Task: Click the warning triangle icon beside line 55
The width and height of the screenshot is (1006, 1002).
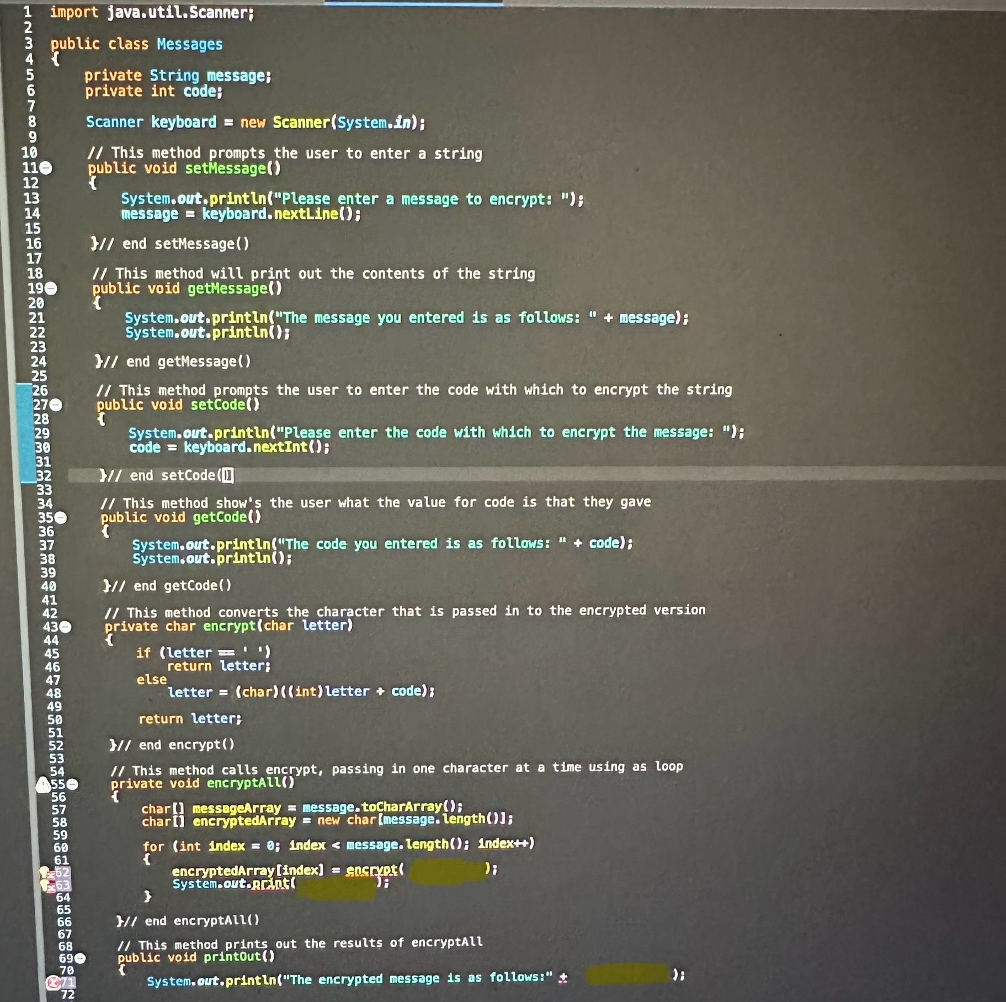Action: (43, 784)
